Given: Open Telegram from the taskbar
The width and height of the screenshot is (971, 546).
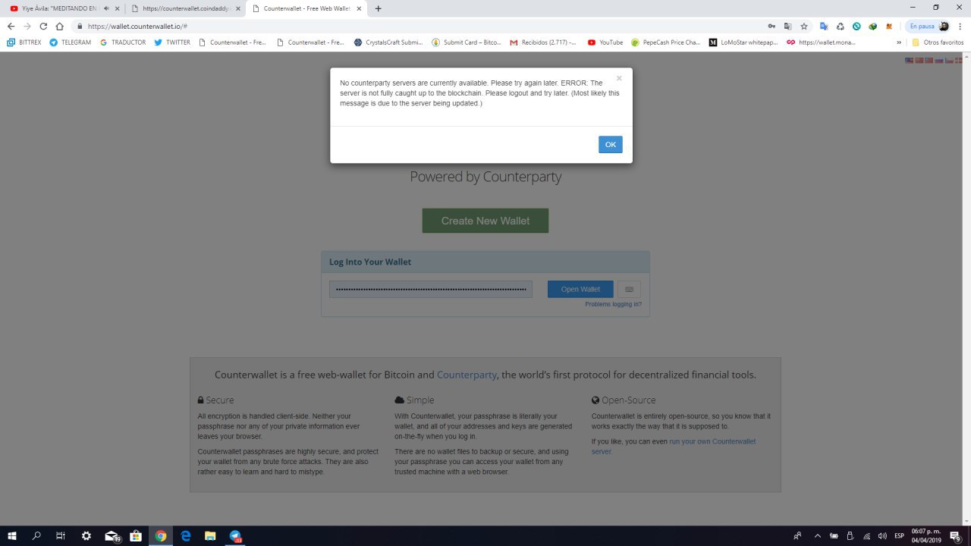Looking at the screenshot, I should point(235,535).
